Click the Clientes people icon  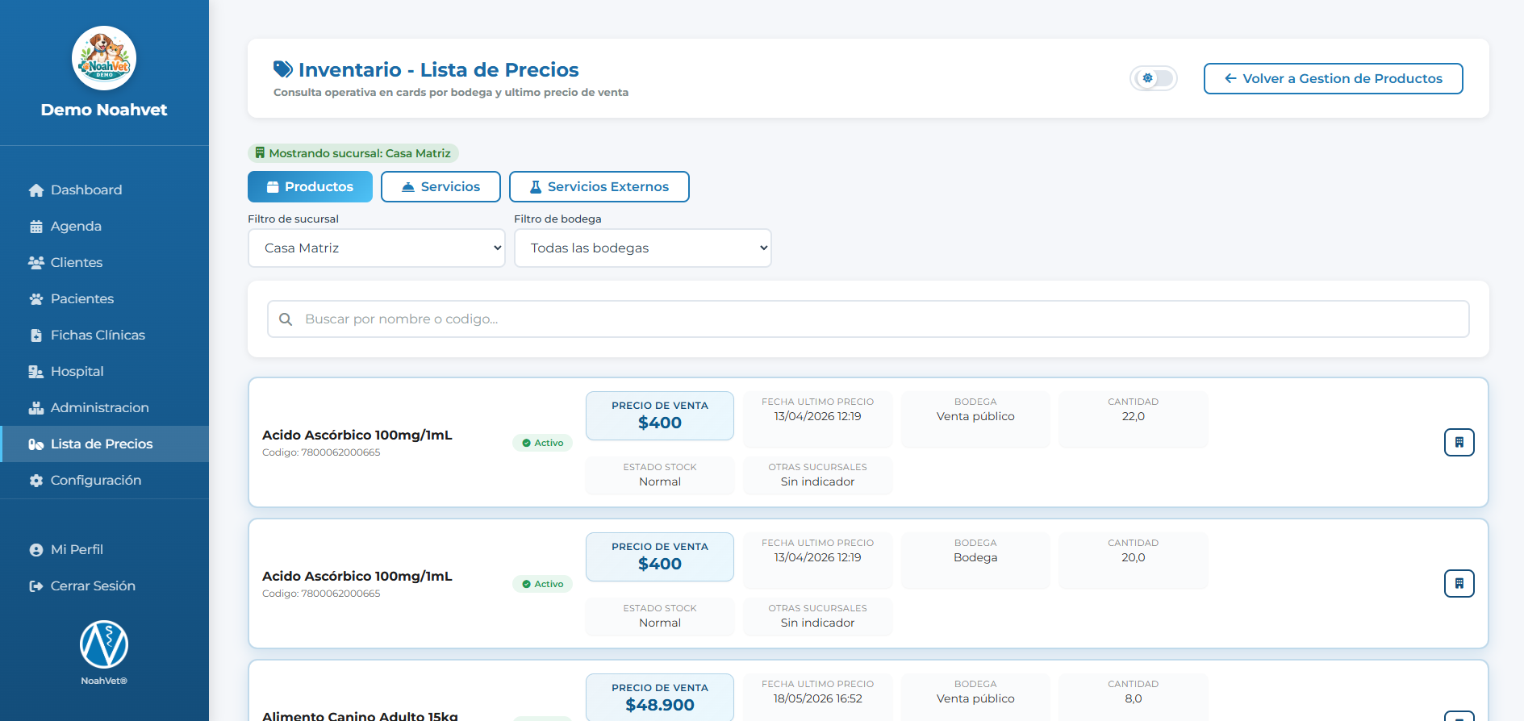[36, 263]
